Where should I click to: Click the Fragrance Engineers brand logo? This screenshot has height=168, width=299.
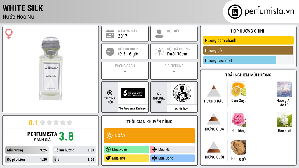[133, 93]
